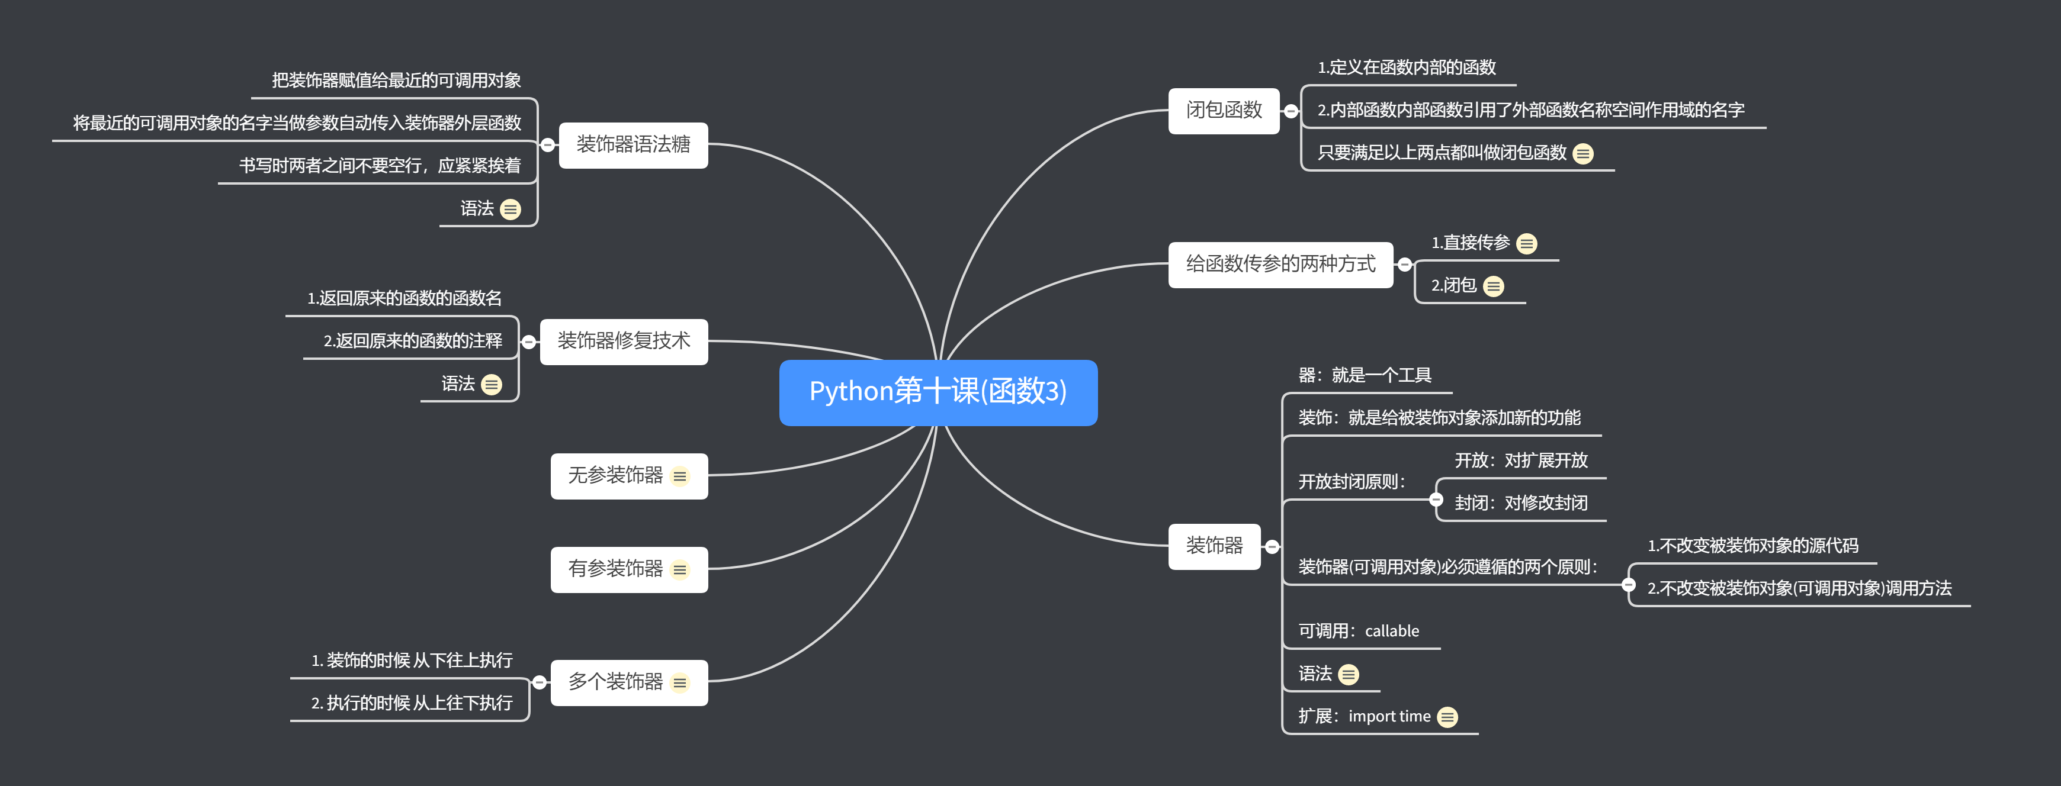Open note icon beside 2.闭包
The image size is (2061, 786).
pos(1493,286)
